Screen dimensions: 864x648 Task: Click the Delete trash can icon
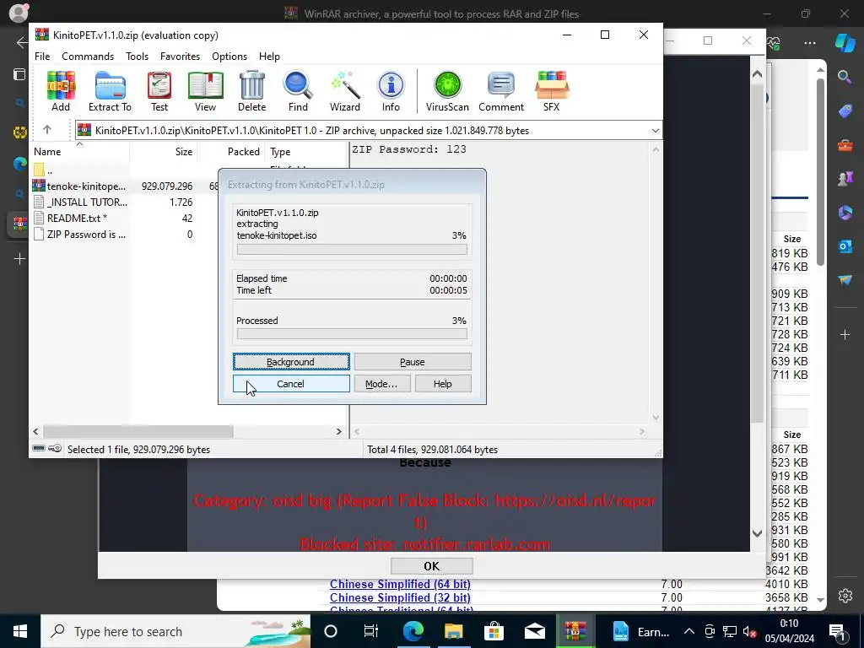pos(251,91)
